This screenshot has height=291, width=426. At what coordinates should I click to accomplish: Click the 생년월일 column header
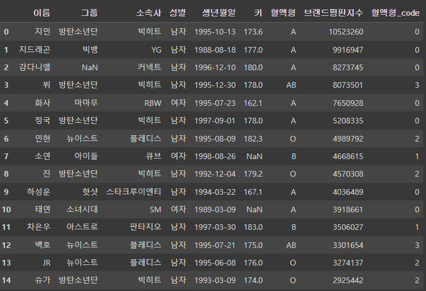click(219, 13)
